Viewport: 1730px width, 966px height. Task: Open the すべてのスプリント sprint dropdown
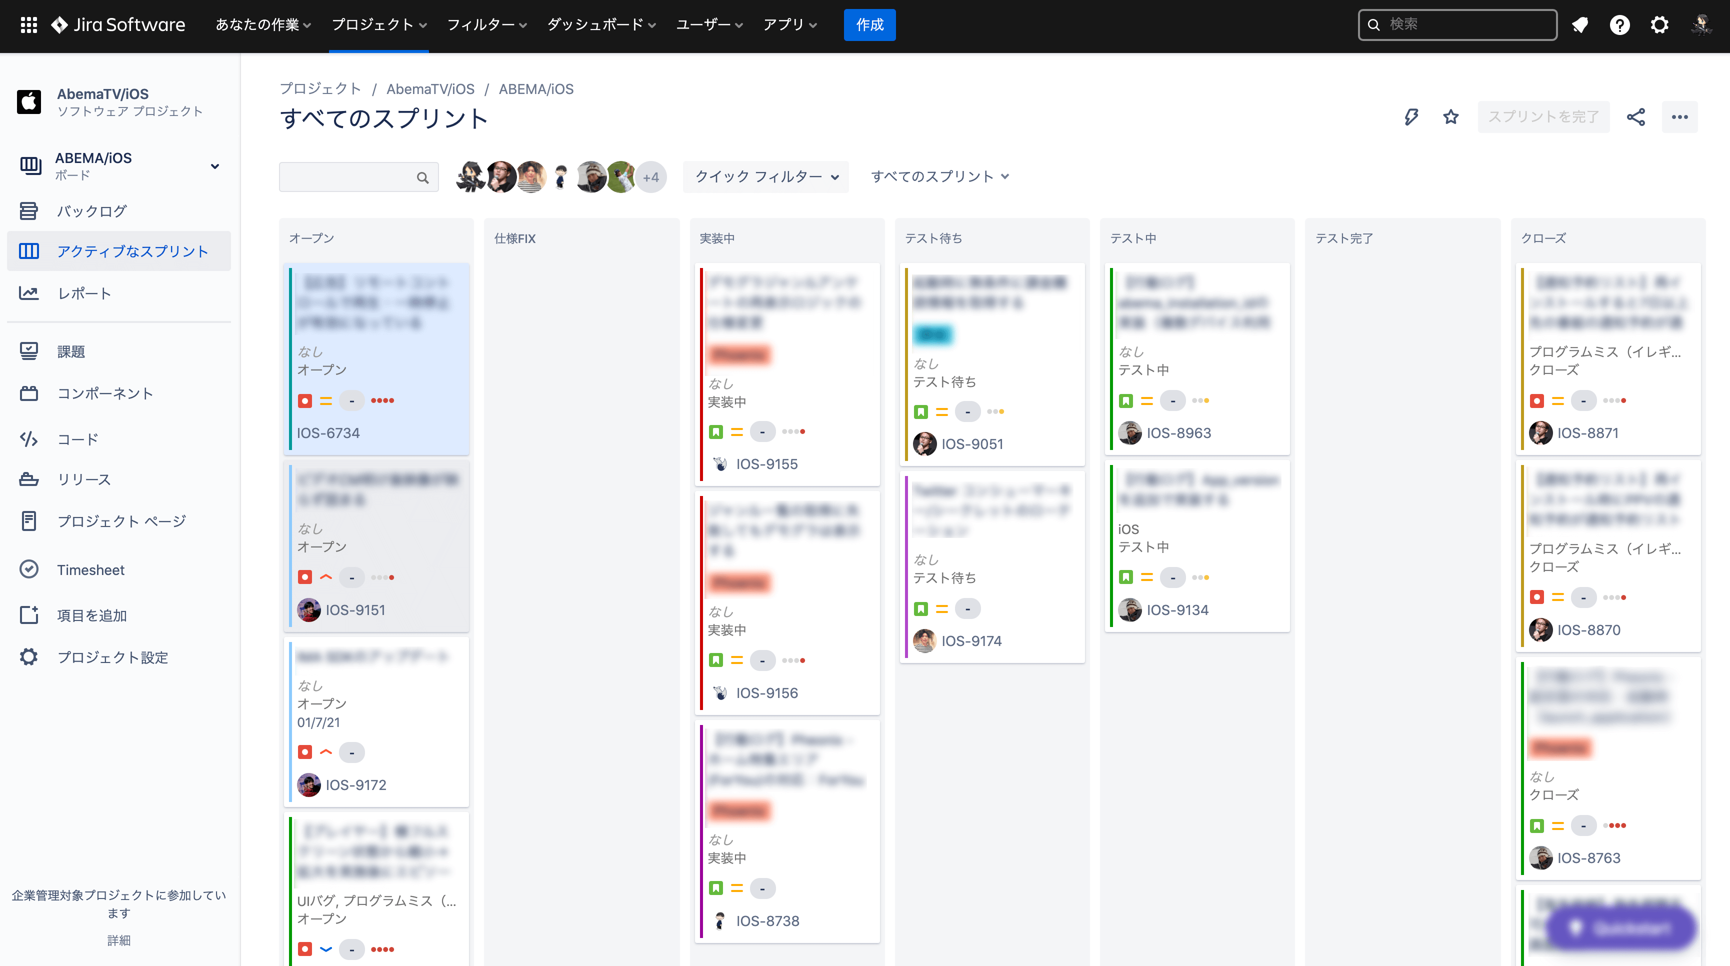click(x=939, y=176)
